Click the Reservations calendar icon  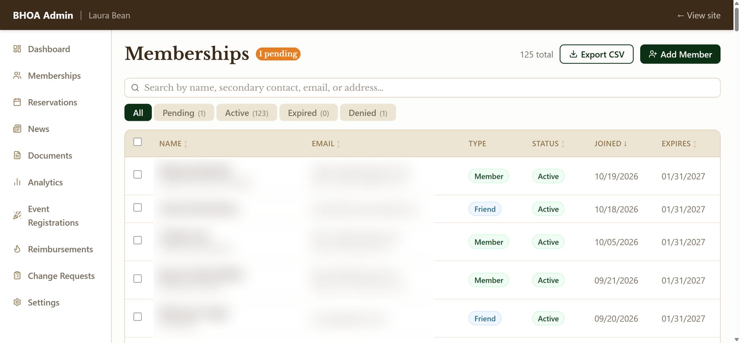(x=17, y=102)
